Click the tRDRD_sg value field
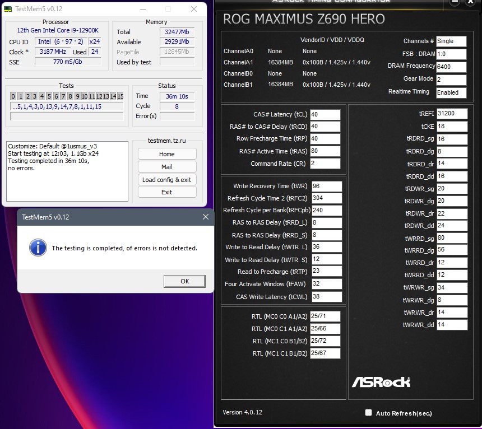The height and width of the screenshot is (429, 482). click(x=452, y=139)
